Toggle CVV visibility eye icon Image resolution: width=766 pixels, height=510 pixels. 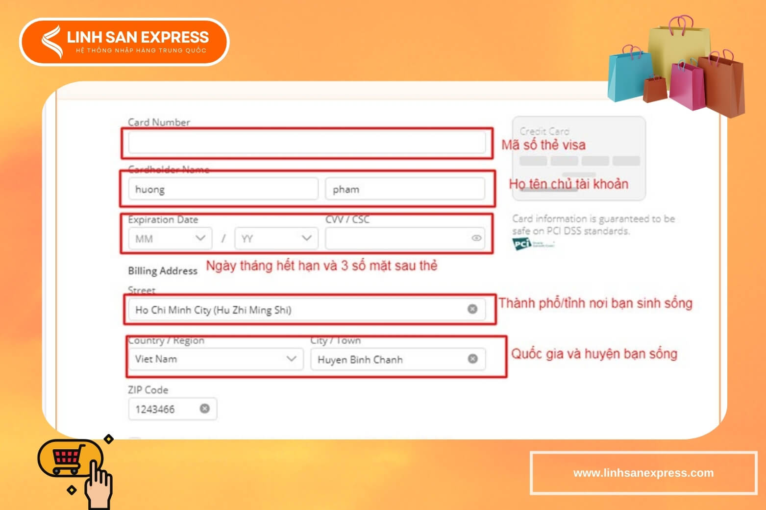tap(476, 238)
